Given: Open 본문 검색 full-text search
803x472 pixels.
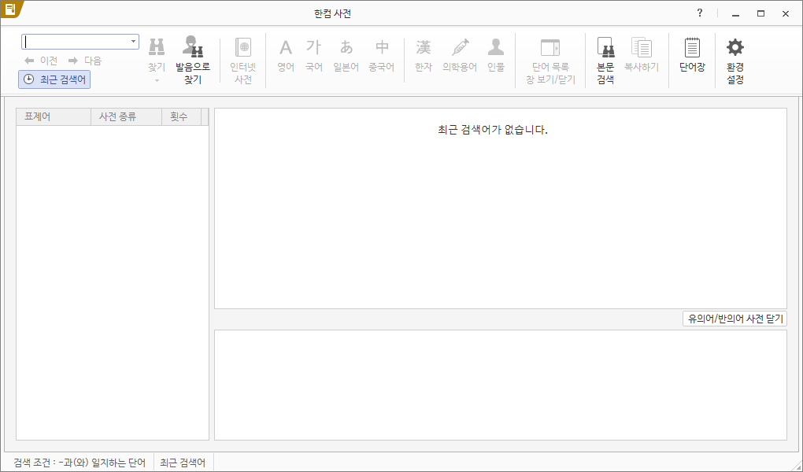Looking at the screenshot, I should click(605, 61).
